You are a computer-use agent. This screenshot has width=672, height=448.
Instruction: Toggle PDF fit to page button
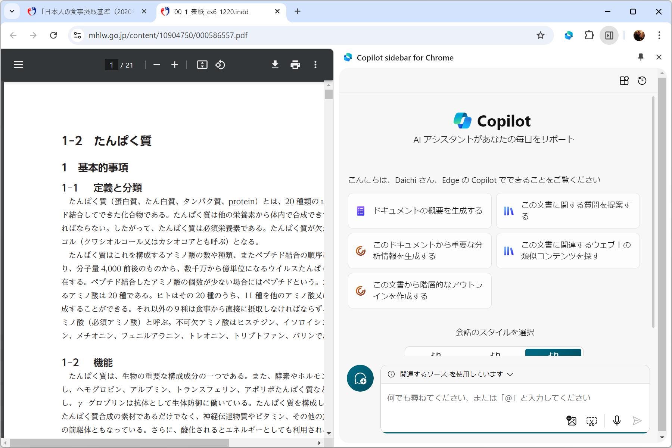(202, 65)
